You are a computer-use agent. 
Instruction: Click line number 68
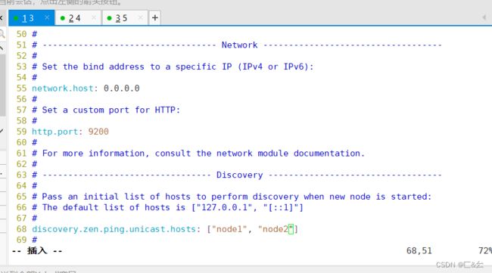pyautogui.click(x=21, y=229)
